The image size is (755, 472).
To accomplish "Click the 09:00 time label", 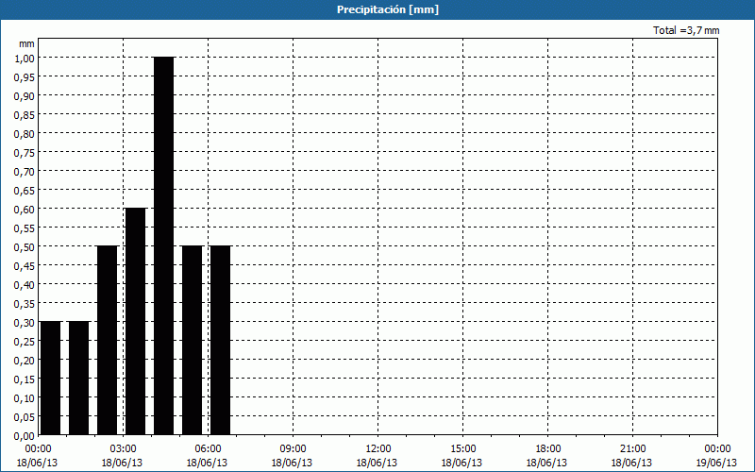I will pos(293,449).
